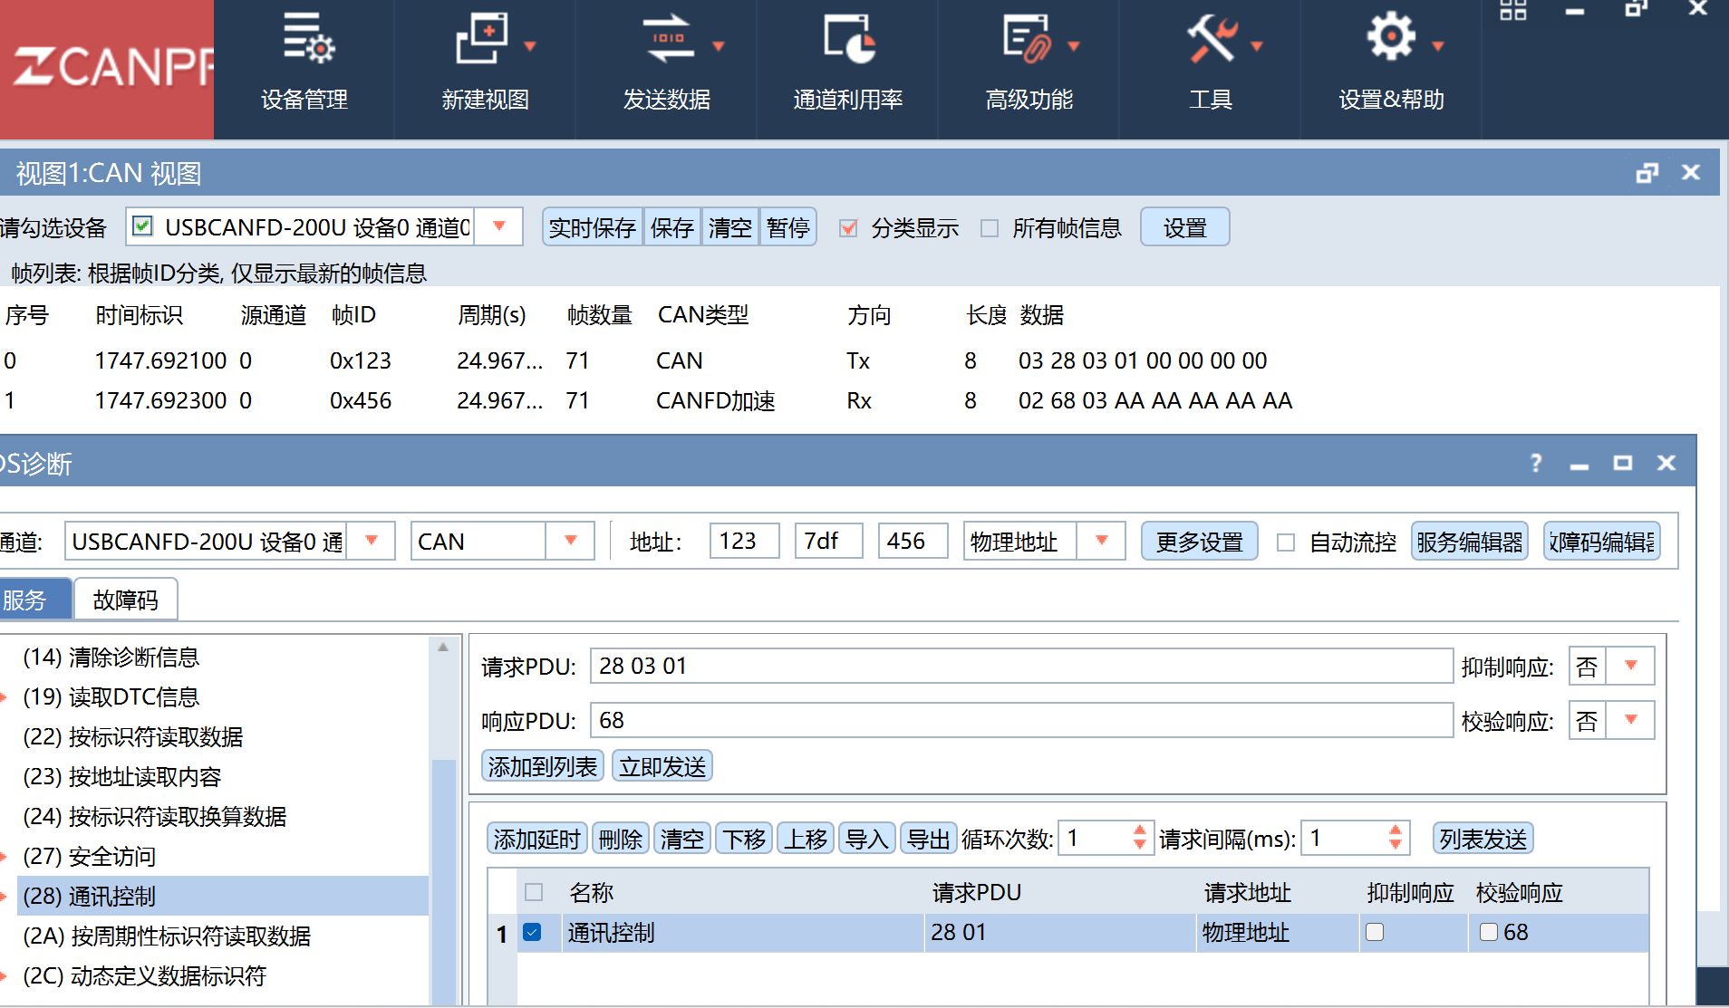Open 校验响应 否 dropdown

click(1630, 720)
